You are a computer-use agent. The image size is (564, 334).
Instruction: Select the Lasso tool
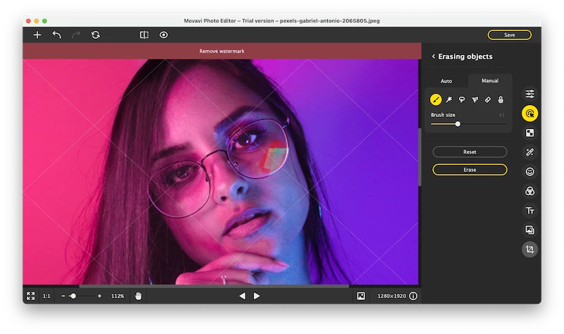[462, 99]
